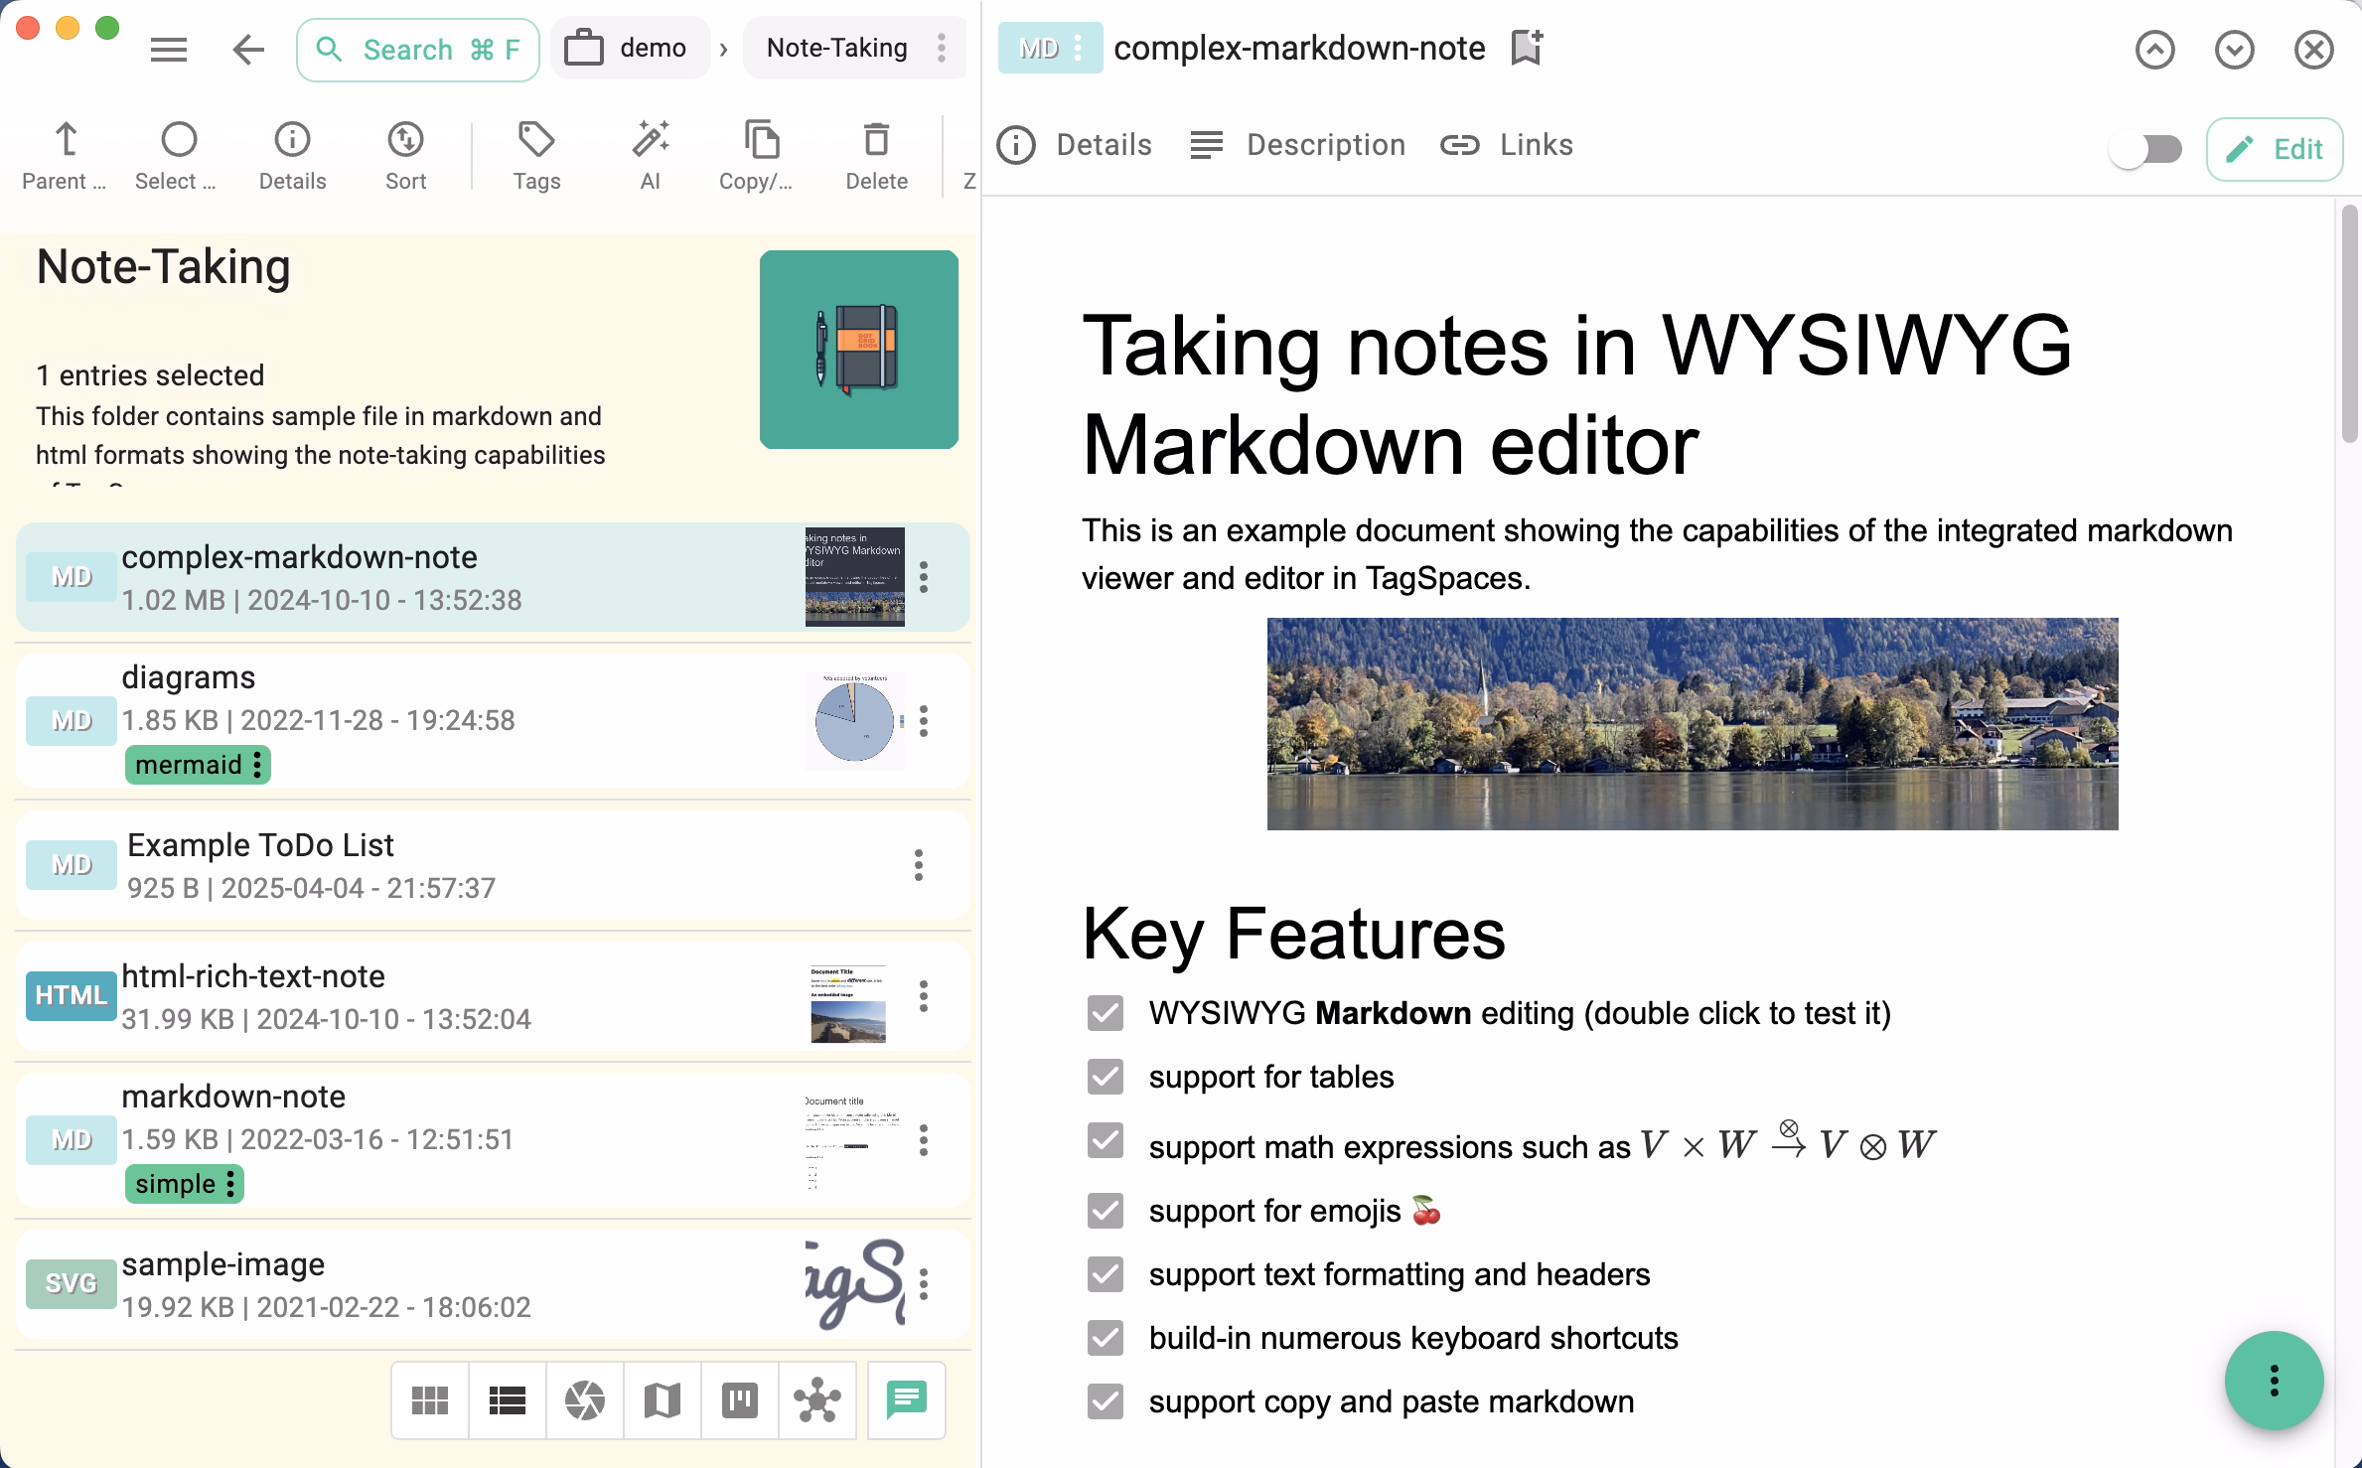
Task: Open the AI chat perspective
Action: tap(905, 1399)
